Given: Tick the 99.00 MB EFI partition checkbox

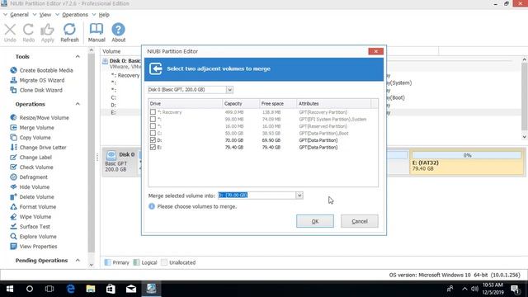Looking at the screenshot, I should pyautogui.click(x=153, y=119).
